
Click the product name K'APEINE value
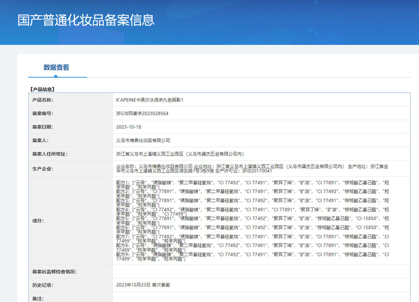click(x=150, y=100)
